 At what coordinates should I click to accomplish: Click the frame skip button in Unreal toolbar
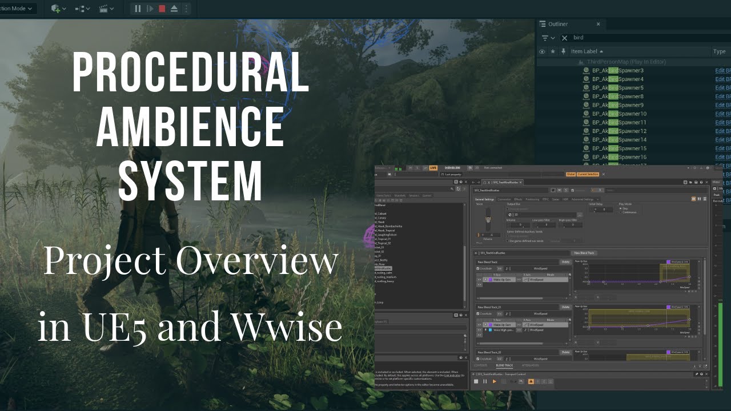tap(150, 9)
